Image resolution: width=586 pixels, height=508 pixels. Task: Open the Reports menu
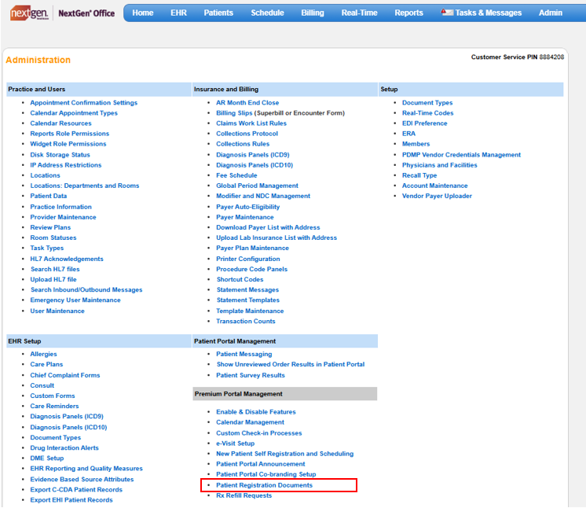click(408, 13)
